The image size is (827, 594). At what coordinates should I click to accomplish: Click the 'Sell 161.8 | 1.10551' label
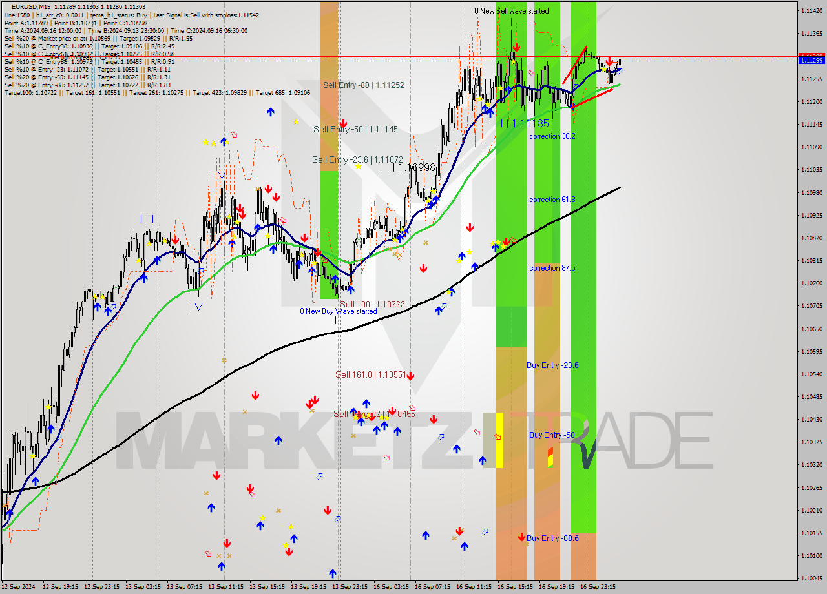[x=370, y=374]
